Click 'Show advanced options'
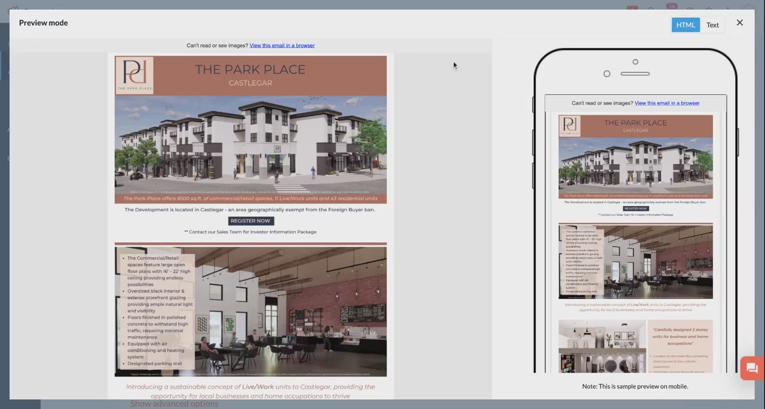This screenshot has height=409, width=765. (174, 403)
